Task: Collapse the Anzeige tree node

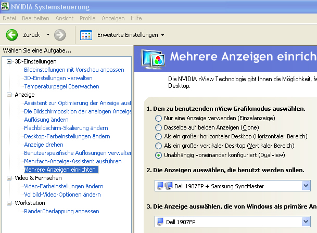Action: click(x=9, y=95)
